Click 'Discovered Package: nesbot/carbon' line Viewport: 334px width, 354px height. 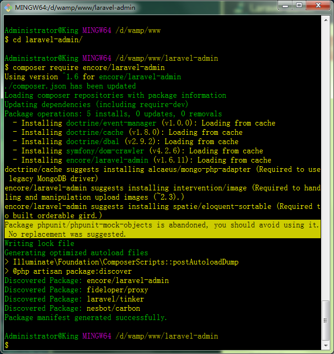point(72,308)
